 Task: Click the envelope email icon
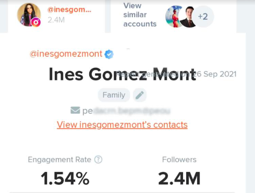(75, 110)
